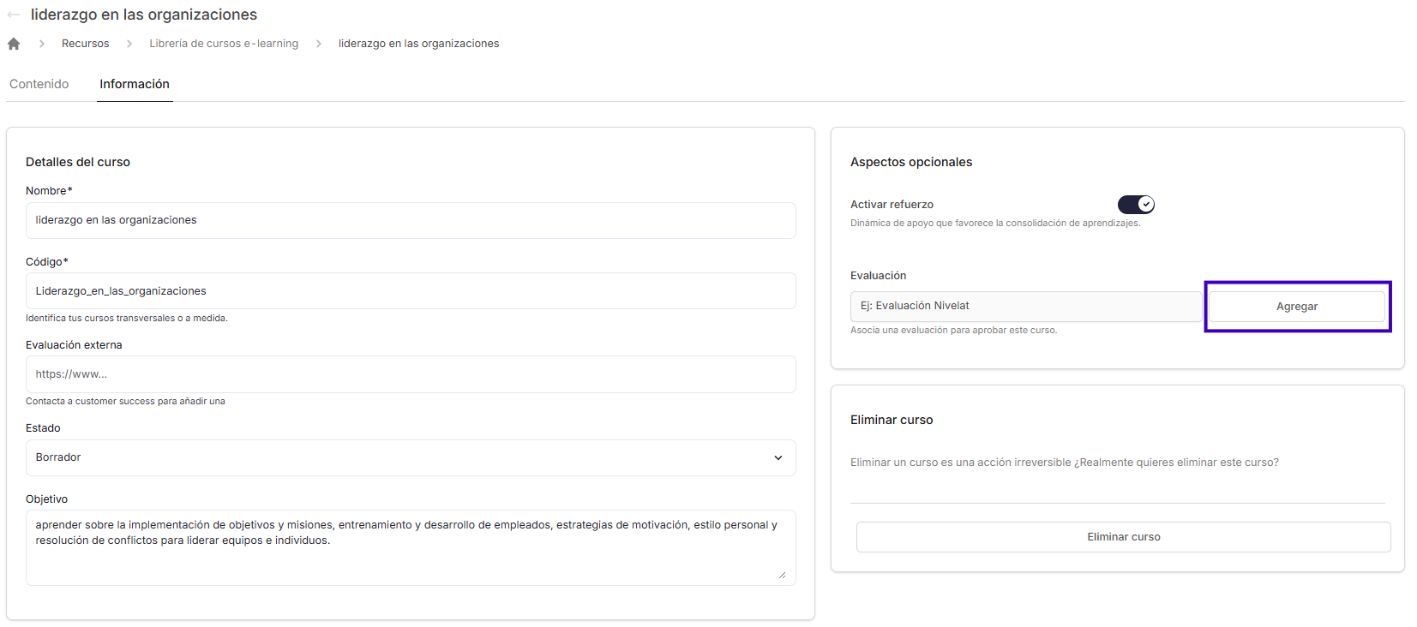Screen dimensions: 1417x627
Task: Click the Código input field
Action: (x=411, y=291)
